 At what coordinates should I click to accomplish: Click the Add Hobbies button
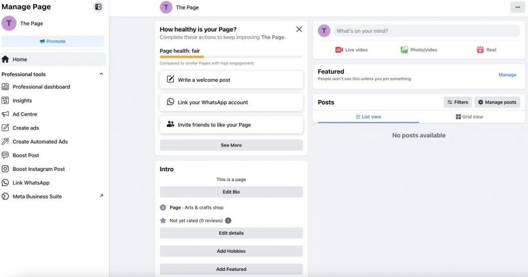click(x=231, y=251)
